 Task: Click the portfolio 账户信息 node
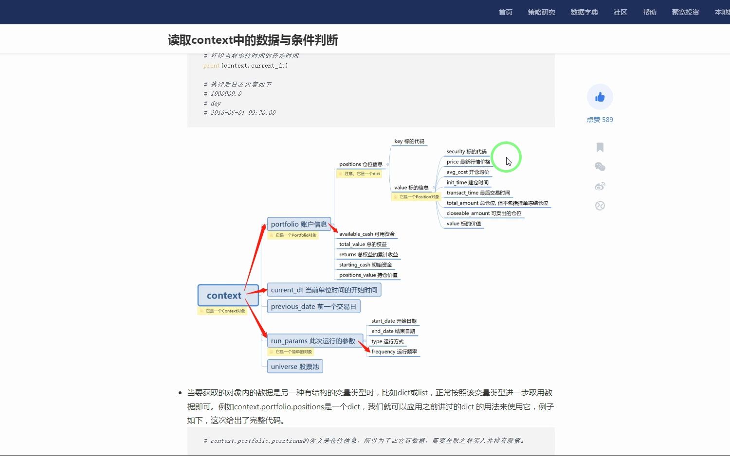(x=299, y=224)
